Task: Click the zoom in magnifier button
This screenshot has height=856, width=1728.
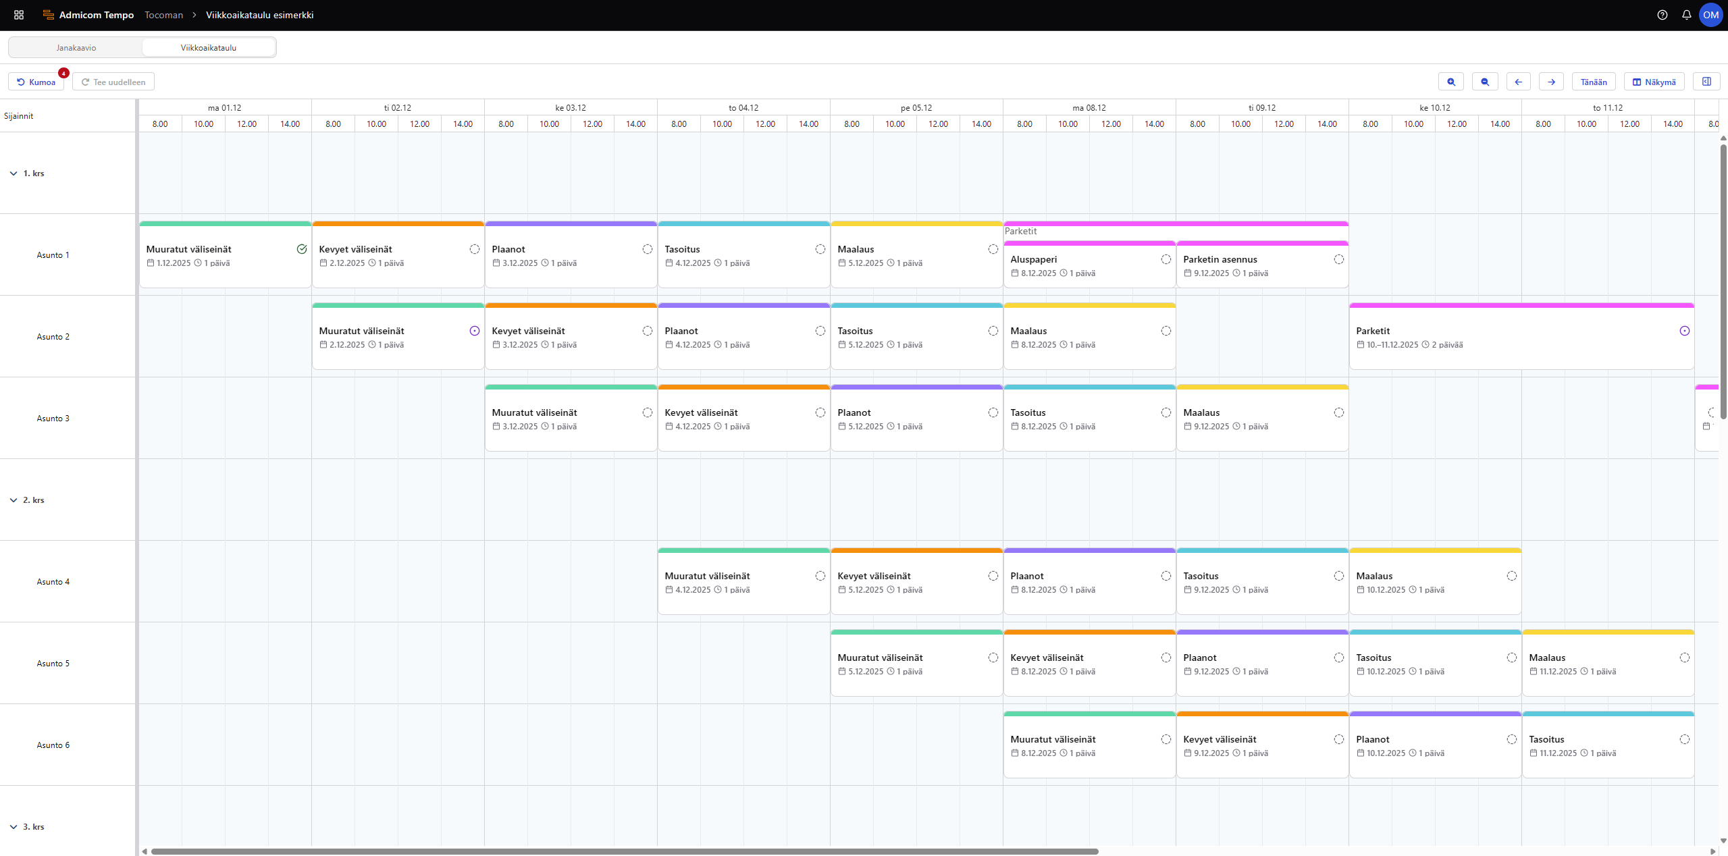Action: coord(1450,82)
